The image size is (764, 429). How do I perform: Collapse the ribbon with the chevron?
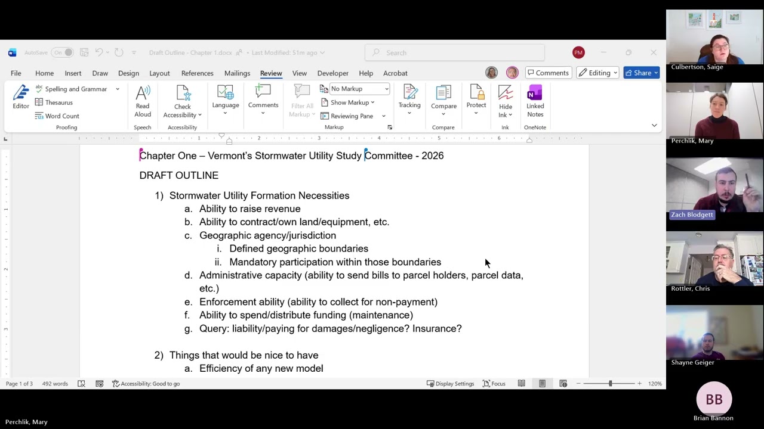tap(654, 125)
